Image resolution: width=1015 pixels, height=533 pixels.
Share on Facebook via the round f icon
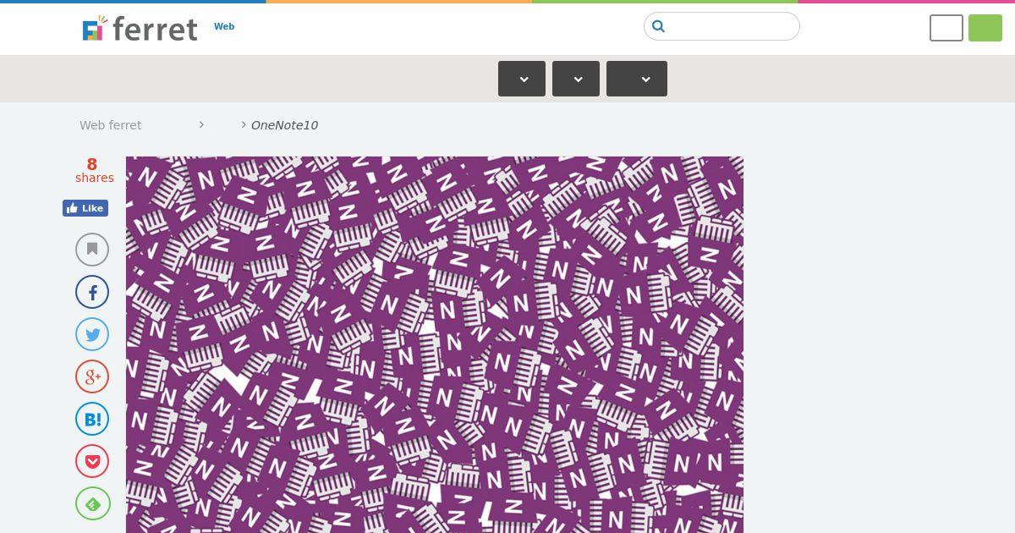coord(92,292)
